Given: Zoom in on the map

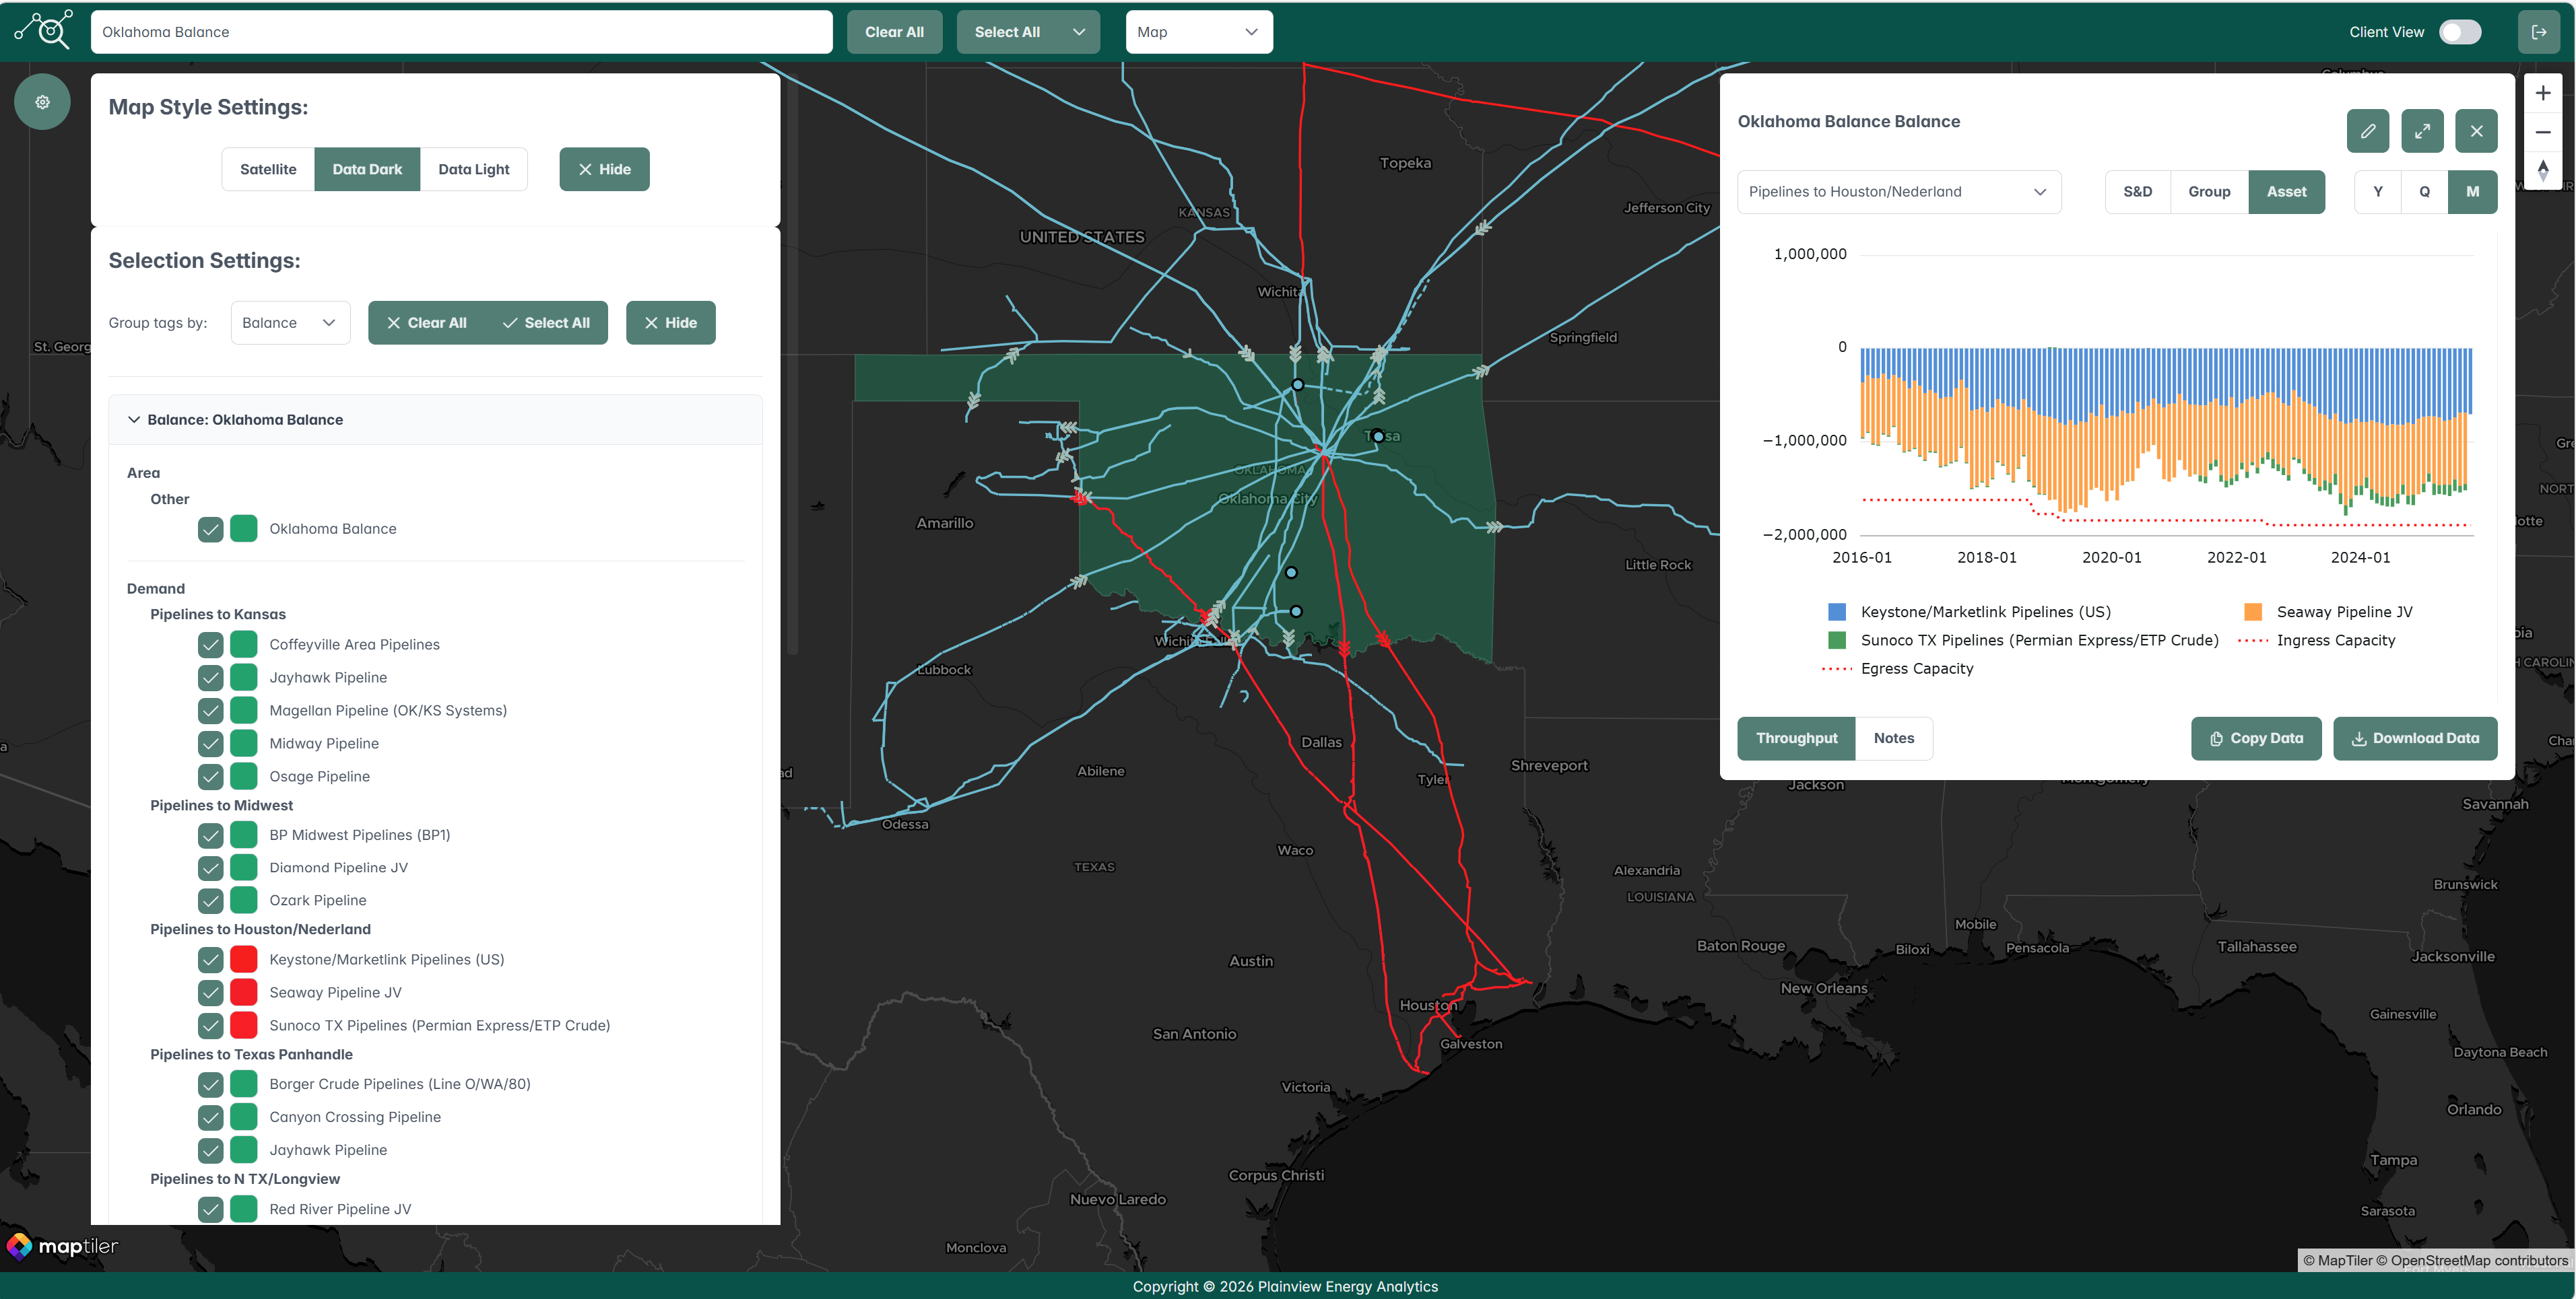Looking at the screenshot, I should pos(2542,93).
